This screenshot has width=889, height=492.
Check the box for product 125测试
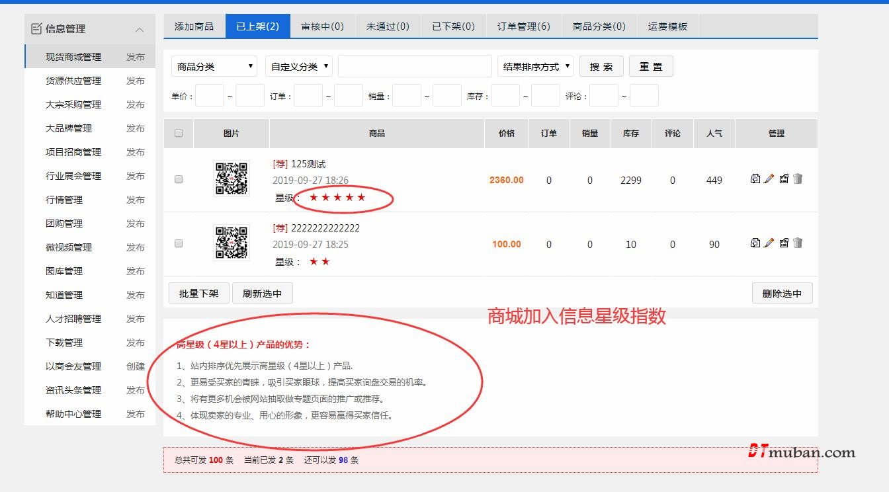pos(179,179)
